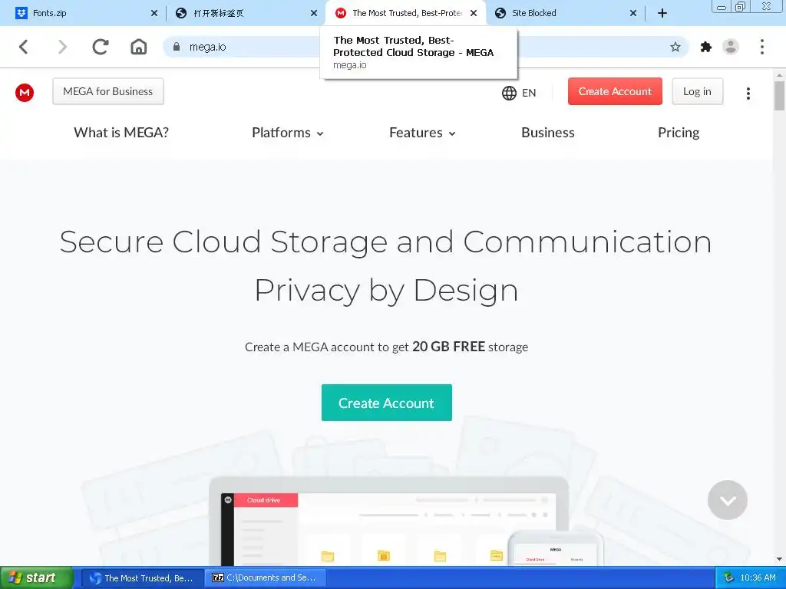Bookmark this page with the star

coord(675,47)
